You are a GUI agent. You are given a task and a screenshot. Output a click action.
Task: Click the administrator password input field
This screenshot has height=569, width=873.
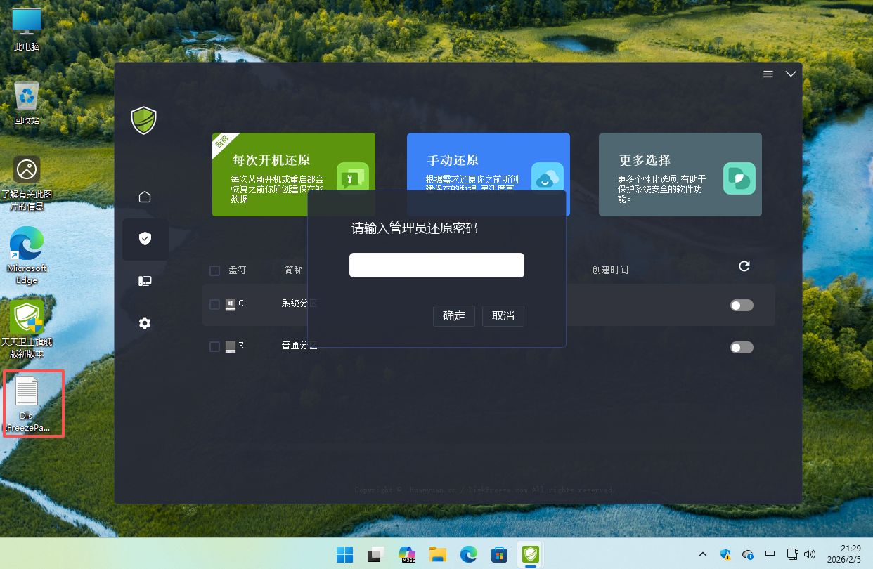click(x=436, y=266)
